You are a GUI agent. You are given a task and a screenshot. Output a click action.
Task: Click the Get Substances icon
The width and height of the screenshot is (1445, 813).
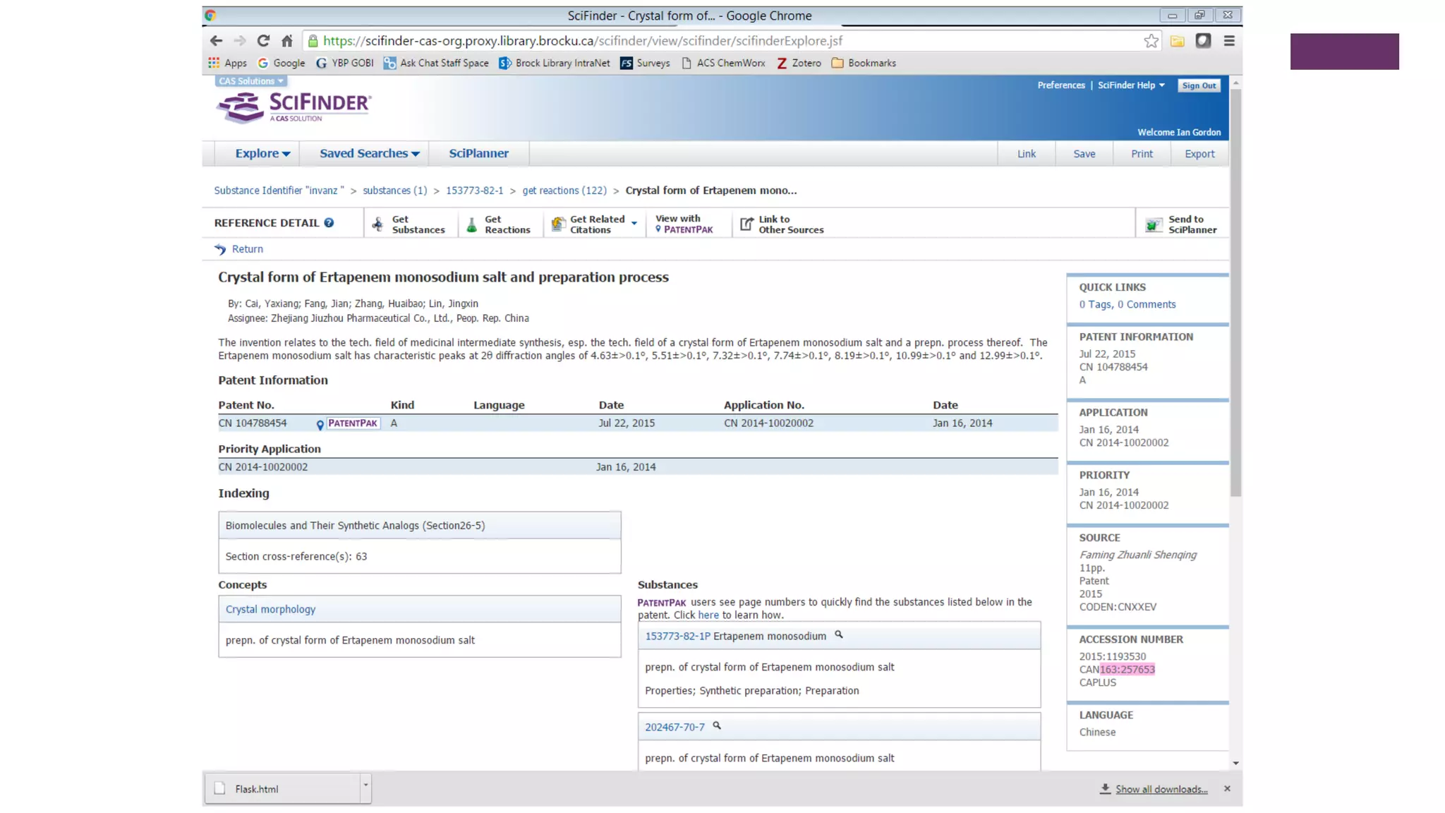tap(378, 224)
